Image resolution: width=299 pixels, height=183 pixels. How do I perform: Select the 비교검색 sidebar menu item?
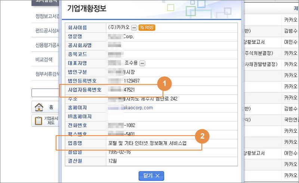(44, 59)
